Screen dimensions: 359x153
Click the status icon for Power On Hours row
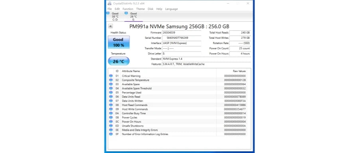click(x=111, y=121)
